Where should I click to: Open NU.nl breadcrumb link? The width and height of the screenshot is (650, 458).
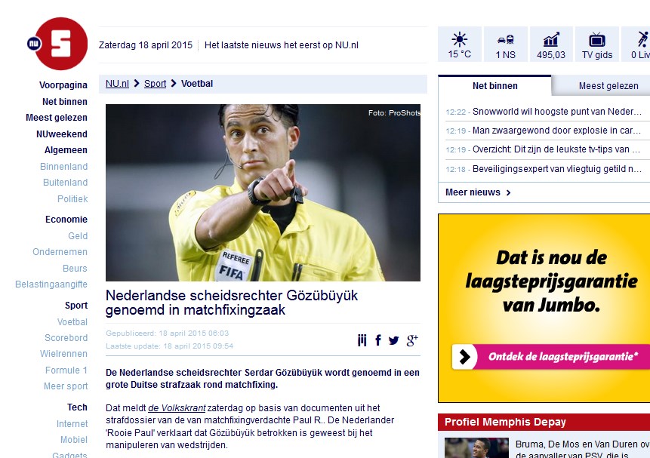coord(117,84)
